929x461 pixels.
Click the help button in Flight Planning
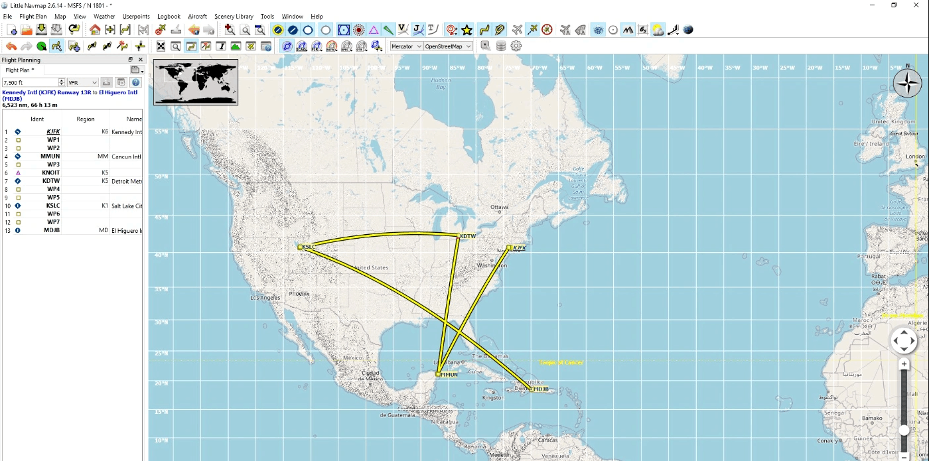pos(136,82)
